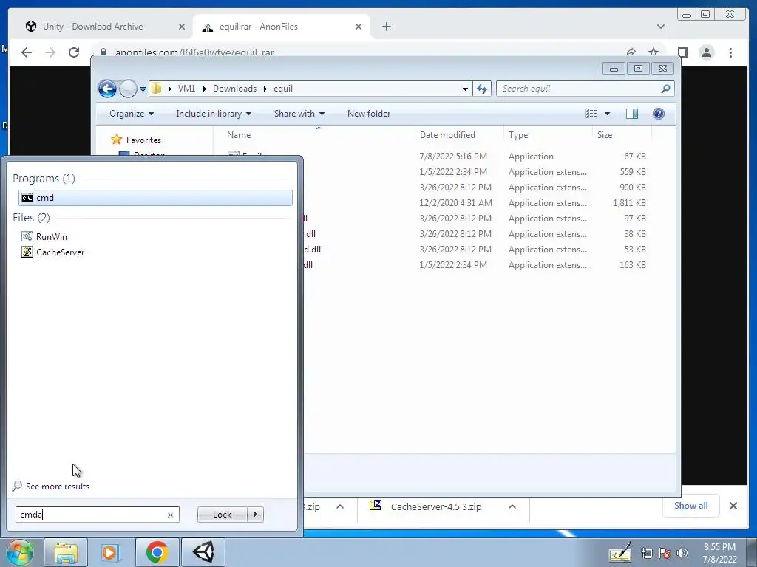
Task: Open the cmd program result
Action: pos(155,198)
